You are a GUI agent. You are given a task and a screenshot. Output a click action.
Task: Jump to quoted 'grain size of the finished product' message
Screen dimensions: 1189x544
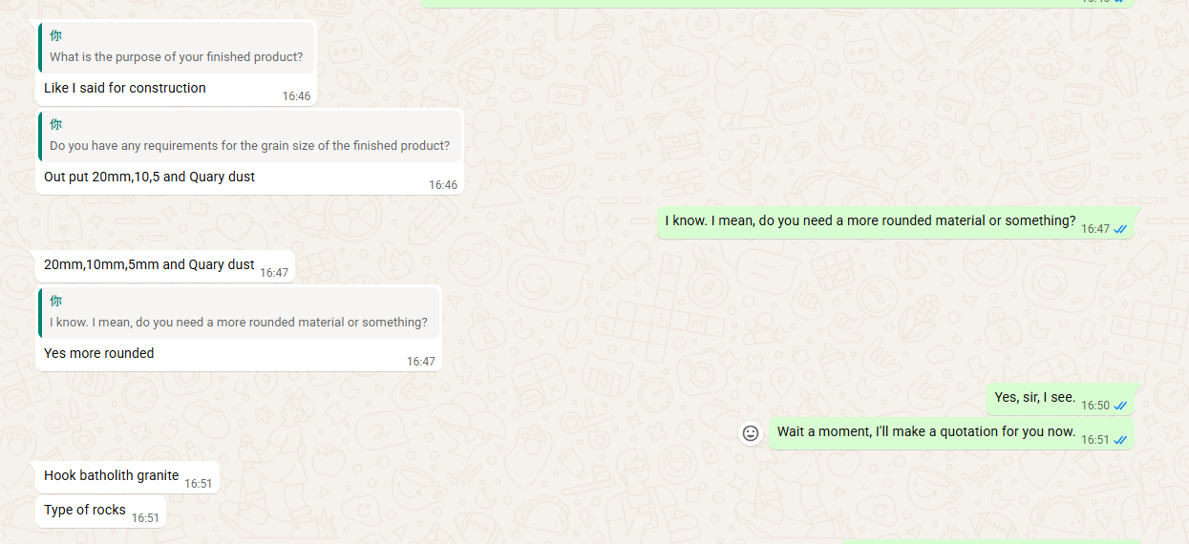pos(249,136)
